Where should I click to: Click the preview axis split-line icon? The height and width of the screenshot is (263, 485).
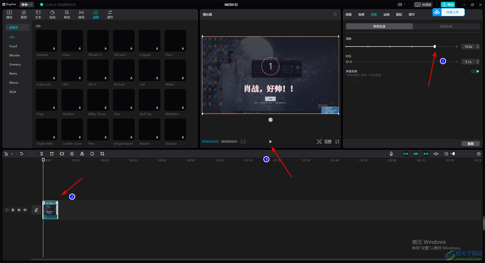(x=436, y=154)
